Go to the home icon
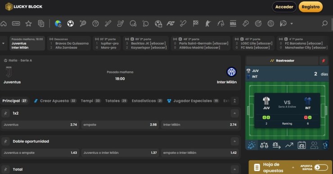333x174 pixels. [x=4, y=23]
